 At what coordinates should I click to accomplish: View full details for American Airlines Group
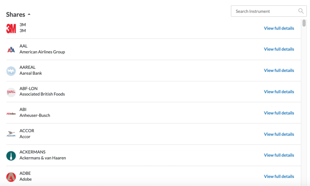279,49
